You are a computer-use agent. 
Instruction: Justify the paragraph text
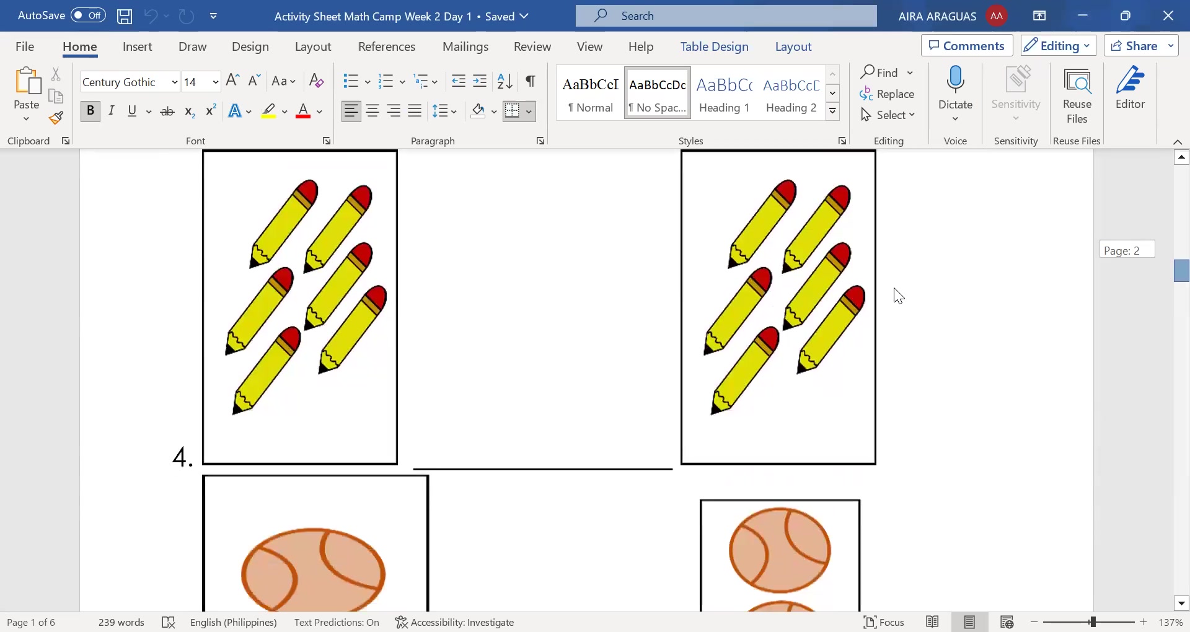click(x=415, y=111)
